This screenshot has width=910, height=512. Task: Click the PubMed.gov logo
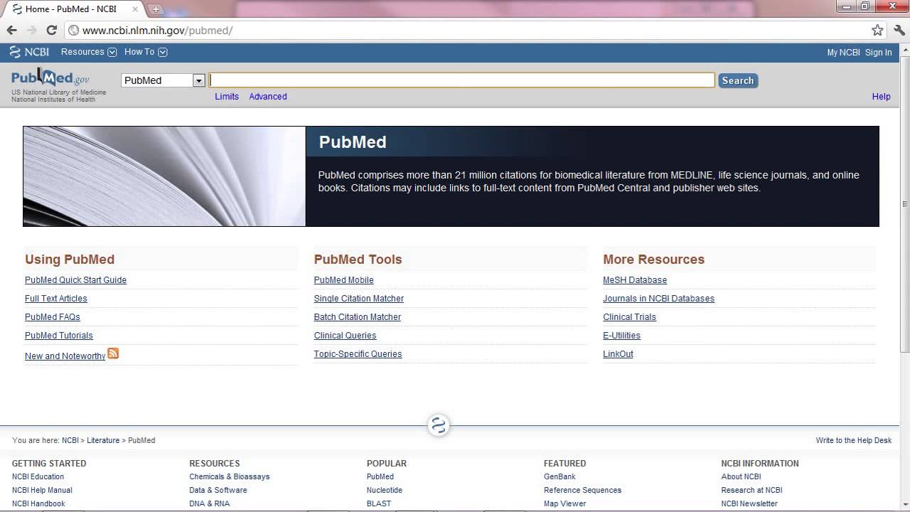point(50,78)
